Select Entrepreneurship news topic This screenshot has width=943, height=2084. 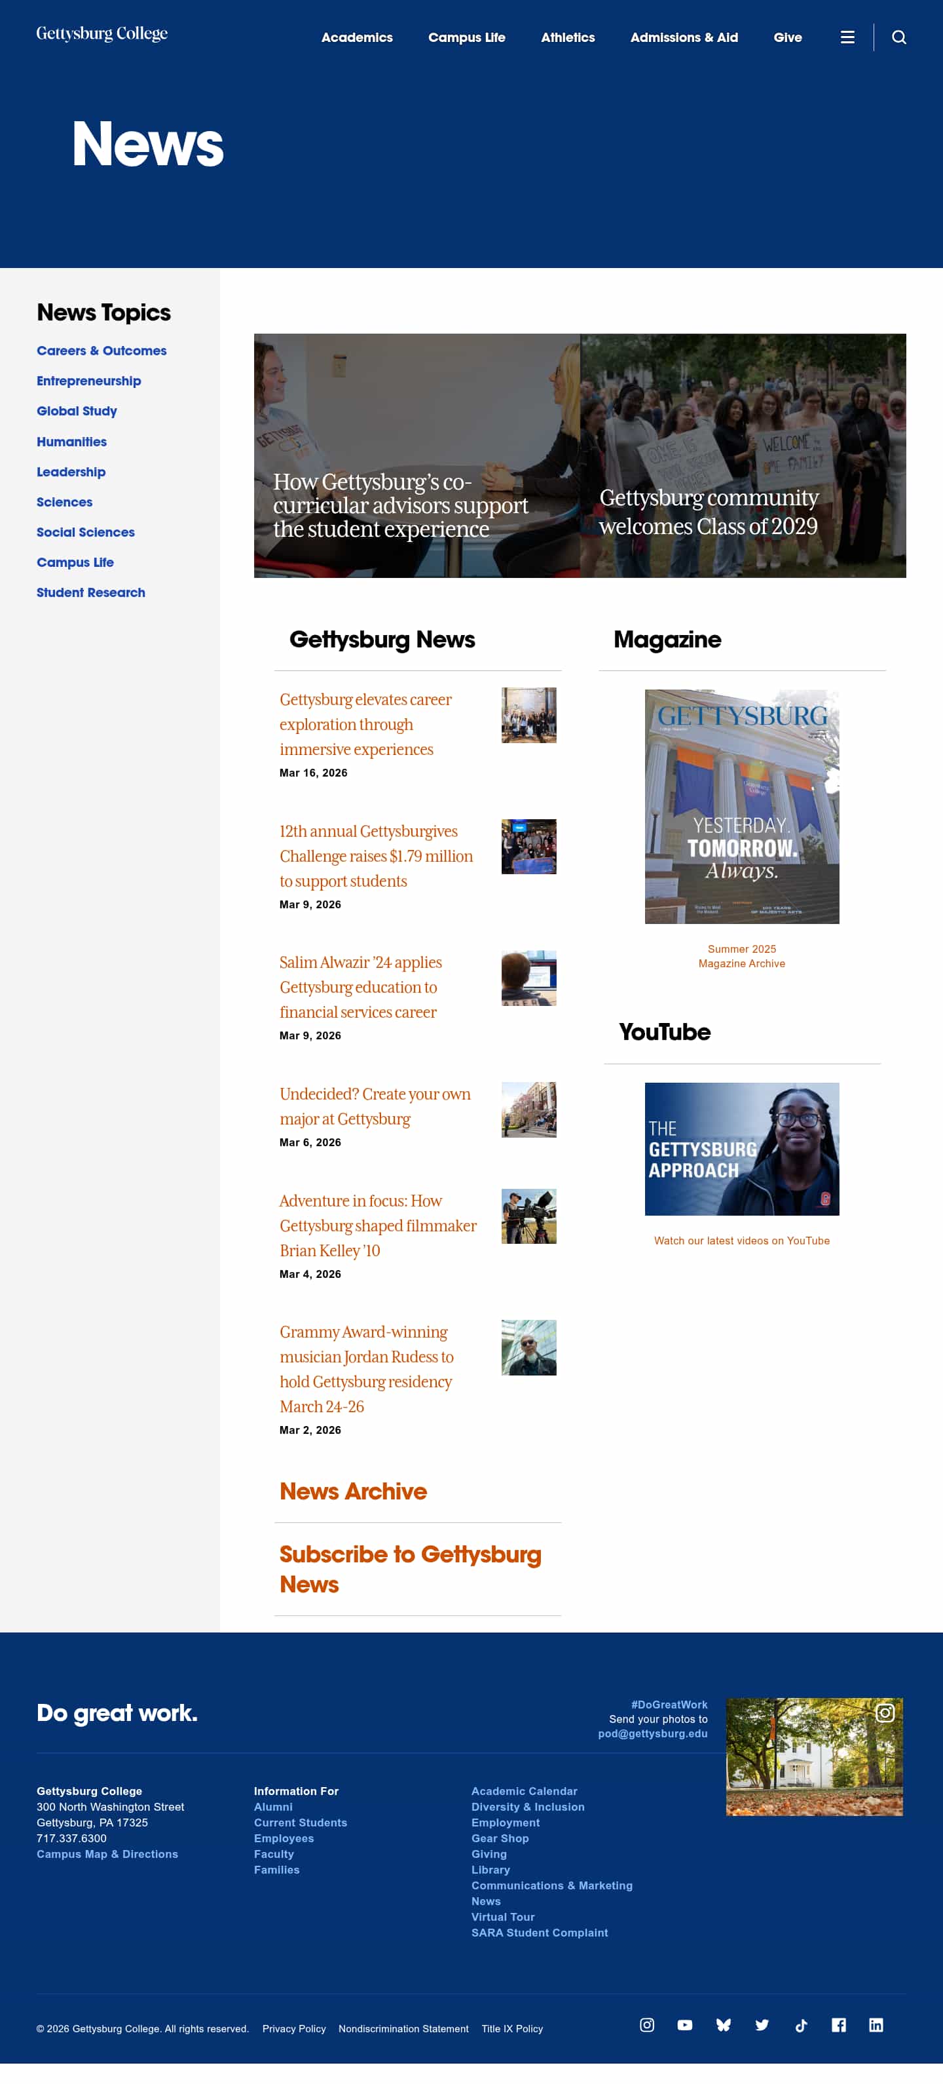pos(88,380)
